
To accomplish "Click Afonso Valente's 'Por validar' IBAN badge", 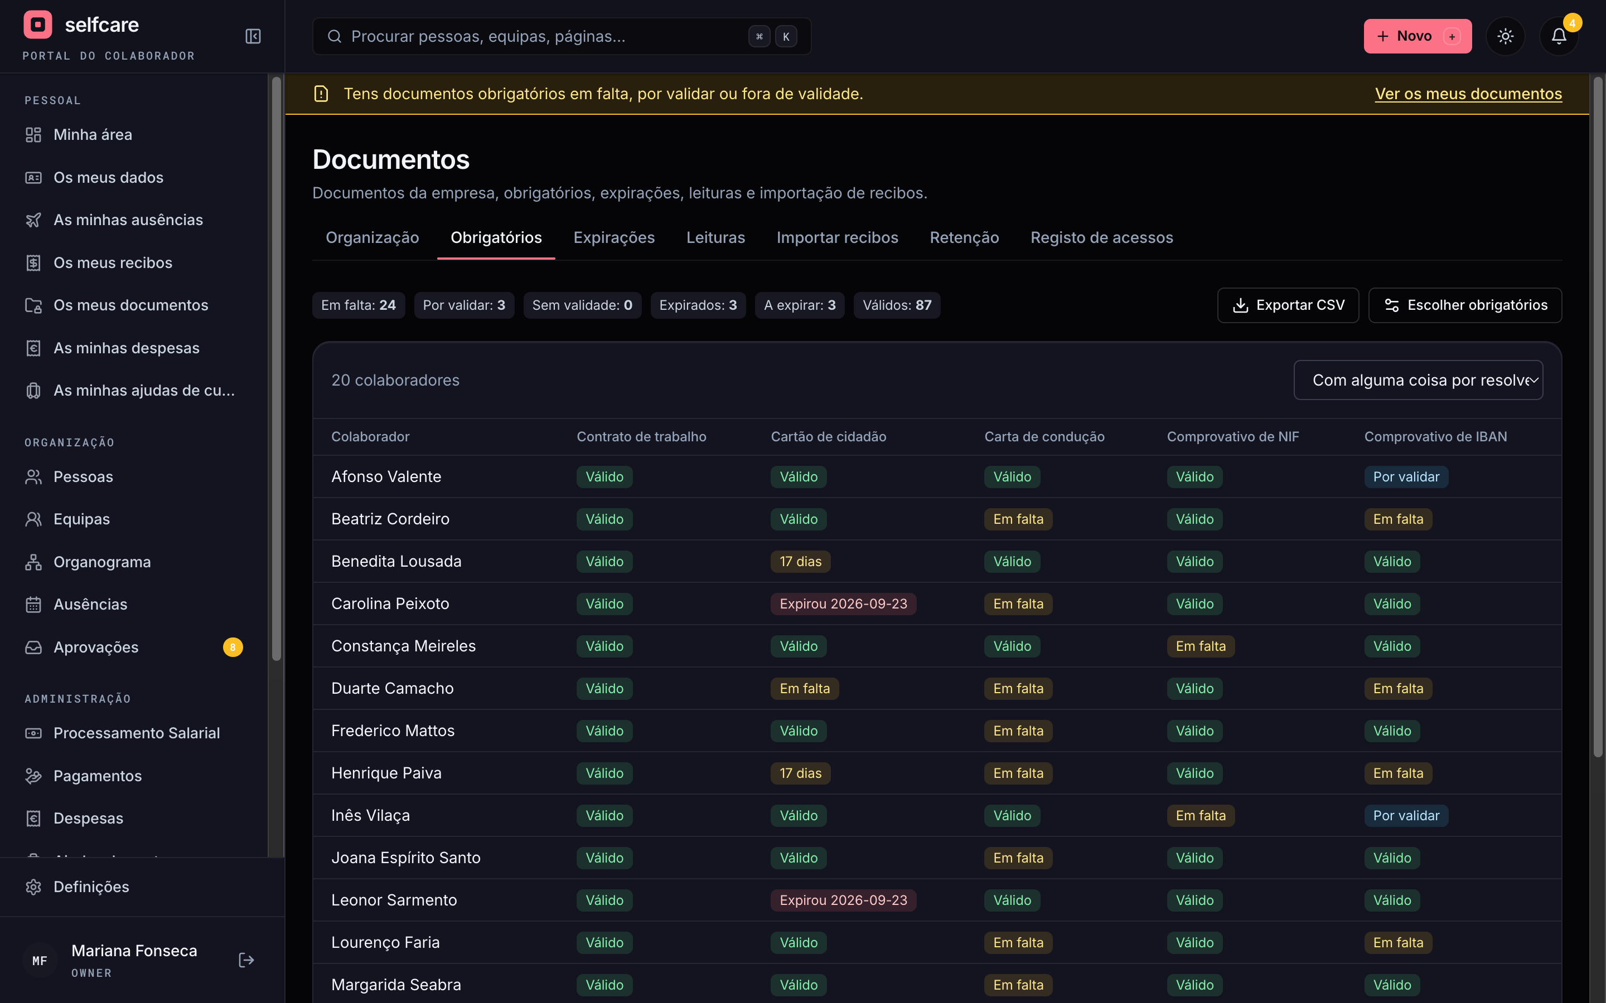I will tap(1406, 477).
